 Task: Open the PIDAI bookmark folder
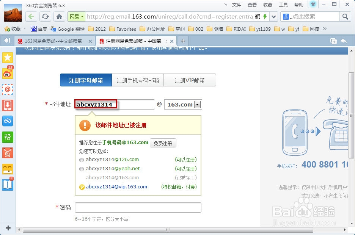pyautogui.click(x=236, y=29)
